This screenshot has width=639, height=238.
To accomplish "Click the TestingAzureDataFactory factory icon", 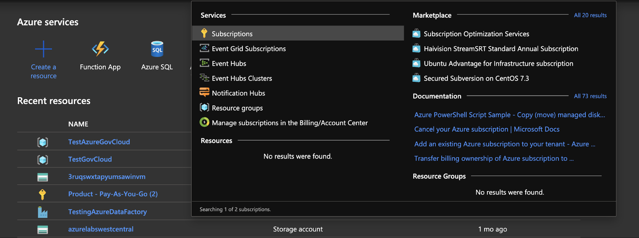I will tap(42, 212).
